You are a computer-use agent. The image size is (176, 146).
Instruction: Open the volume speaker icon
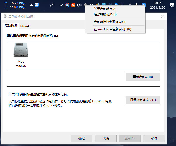[79, 5]
